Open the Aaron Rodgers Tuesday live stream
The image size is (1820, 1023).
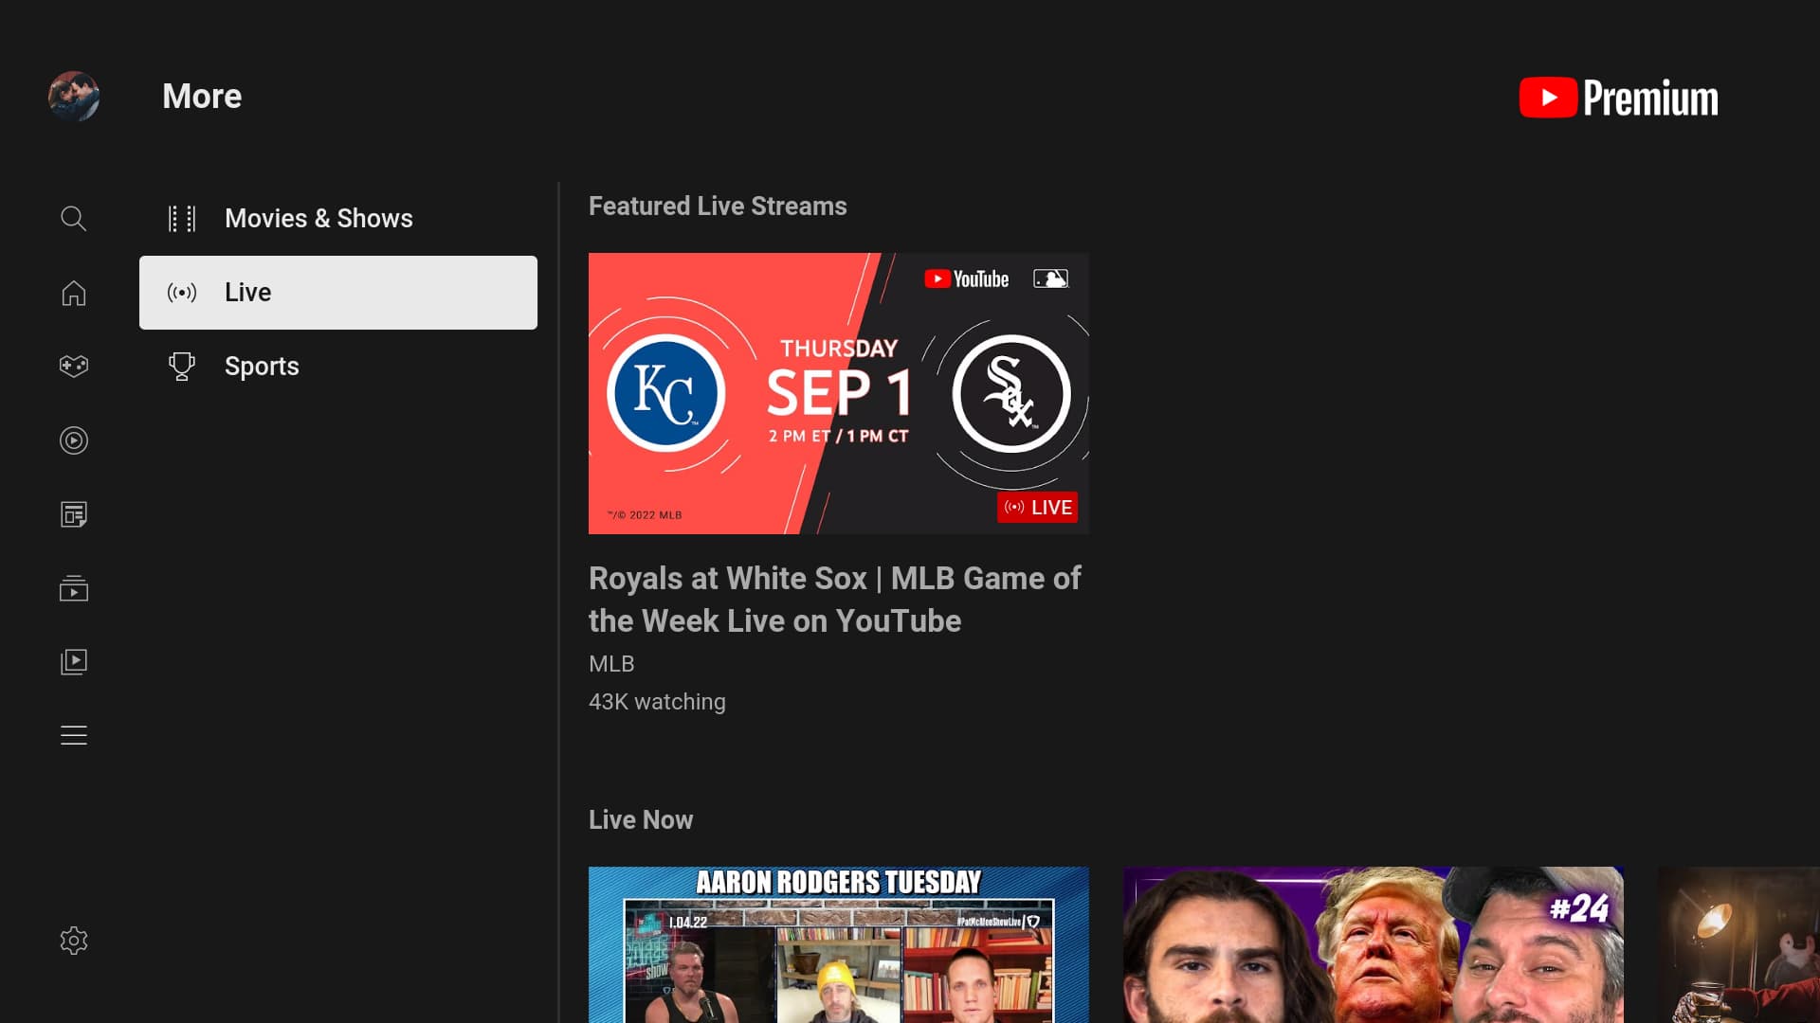(838, 944)
